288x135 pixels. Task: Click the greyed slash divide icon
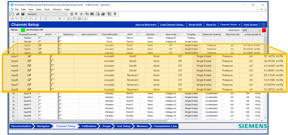64,19
